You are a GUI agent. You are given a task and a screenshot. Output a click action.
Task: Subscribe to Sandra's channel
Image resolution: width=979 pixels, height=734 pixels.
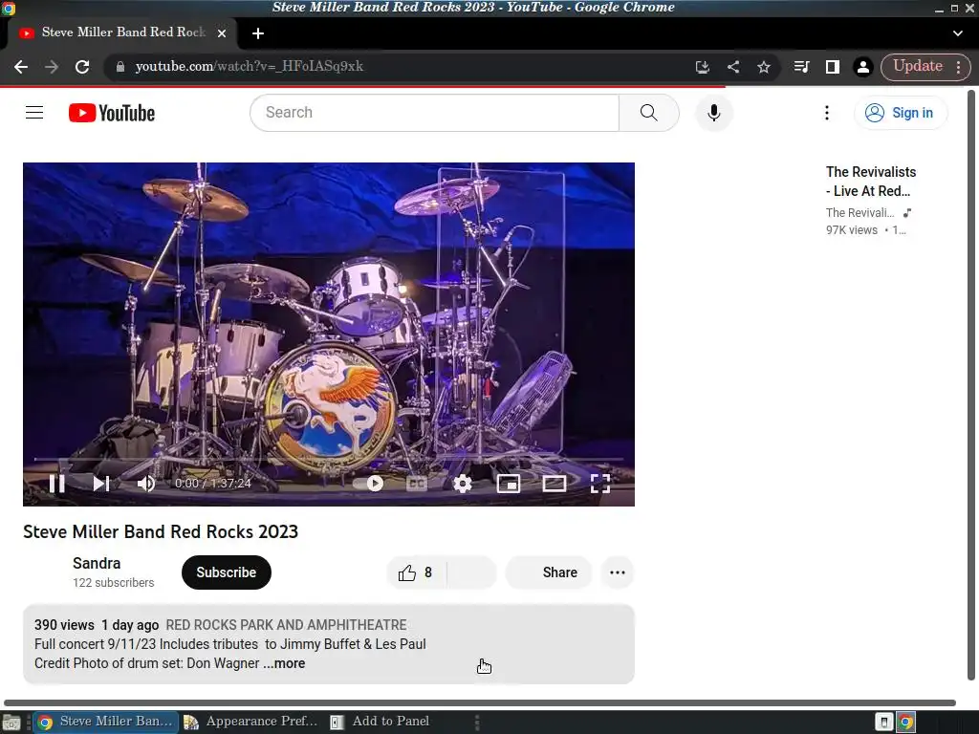(x=226, y=572)
